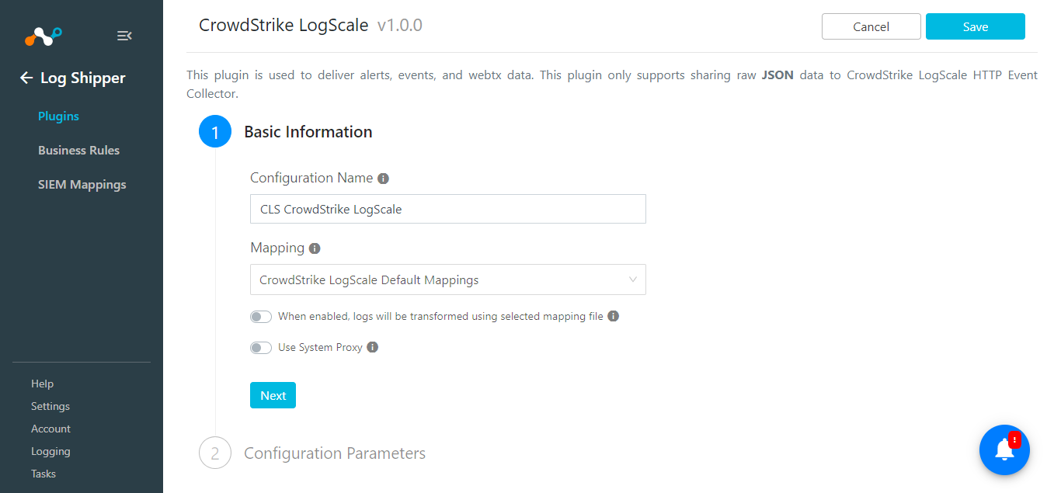This screenshot has width=1061, height=493.
Task: Open SIEM Mappings section
Action: [x=82, y=185]
